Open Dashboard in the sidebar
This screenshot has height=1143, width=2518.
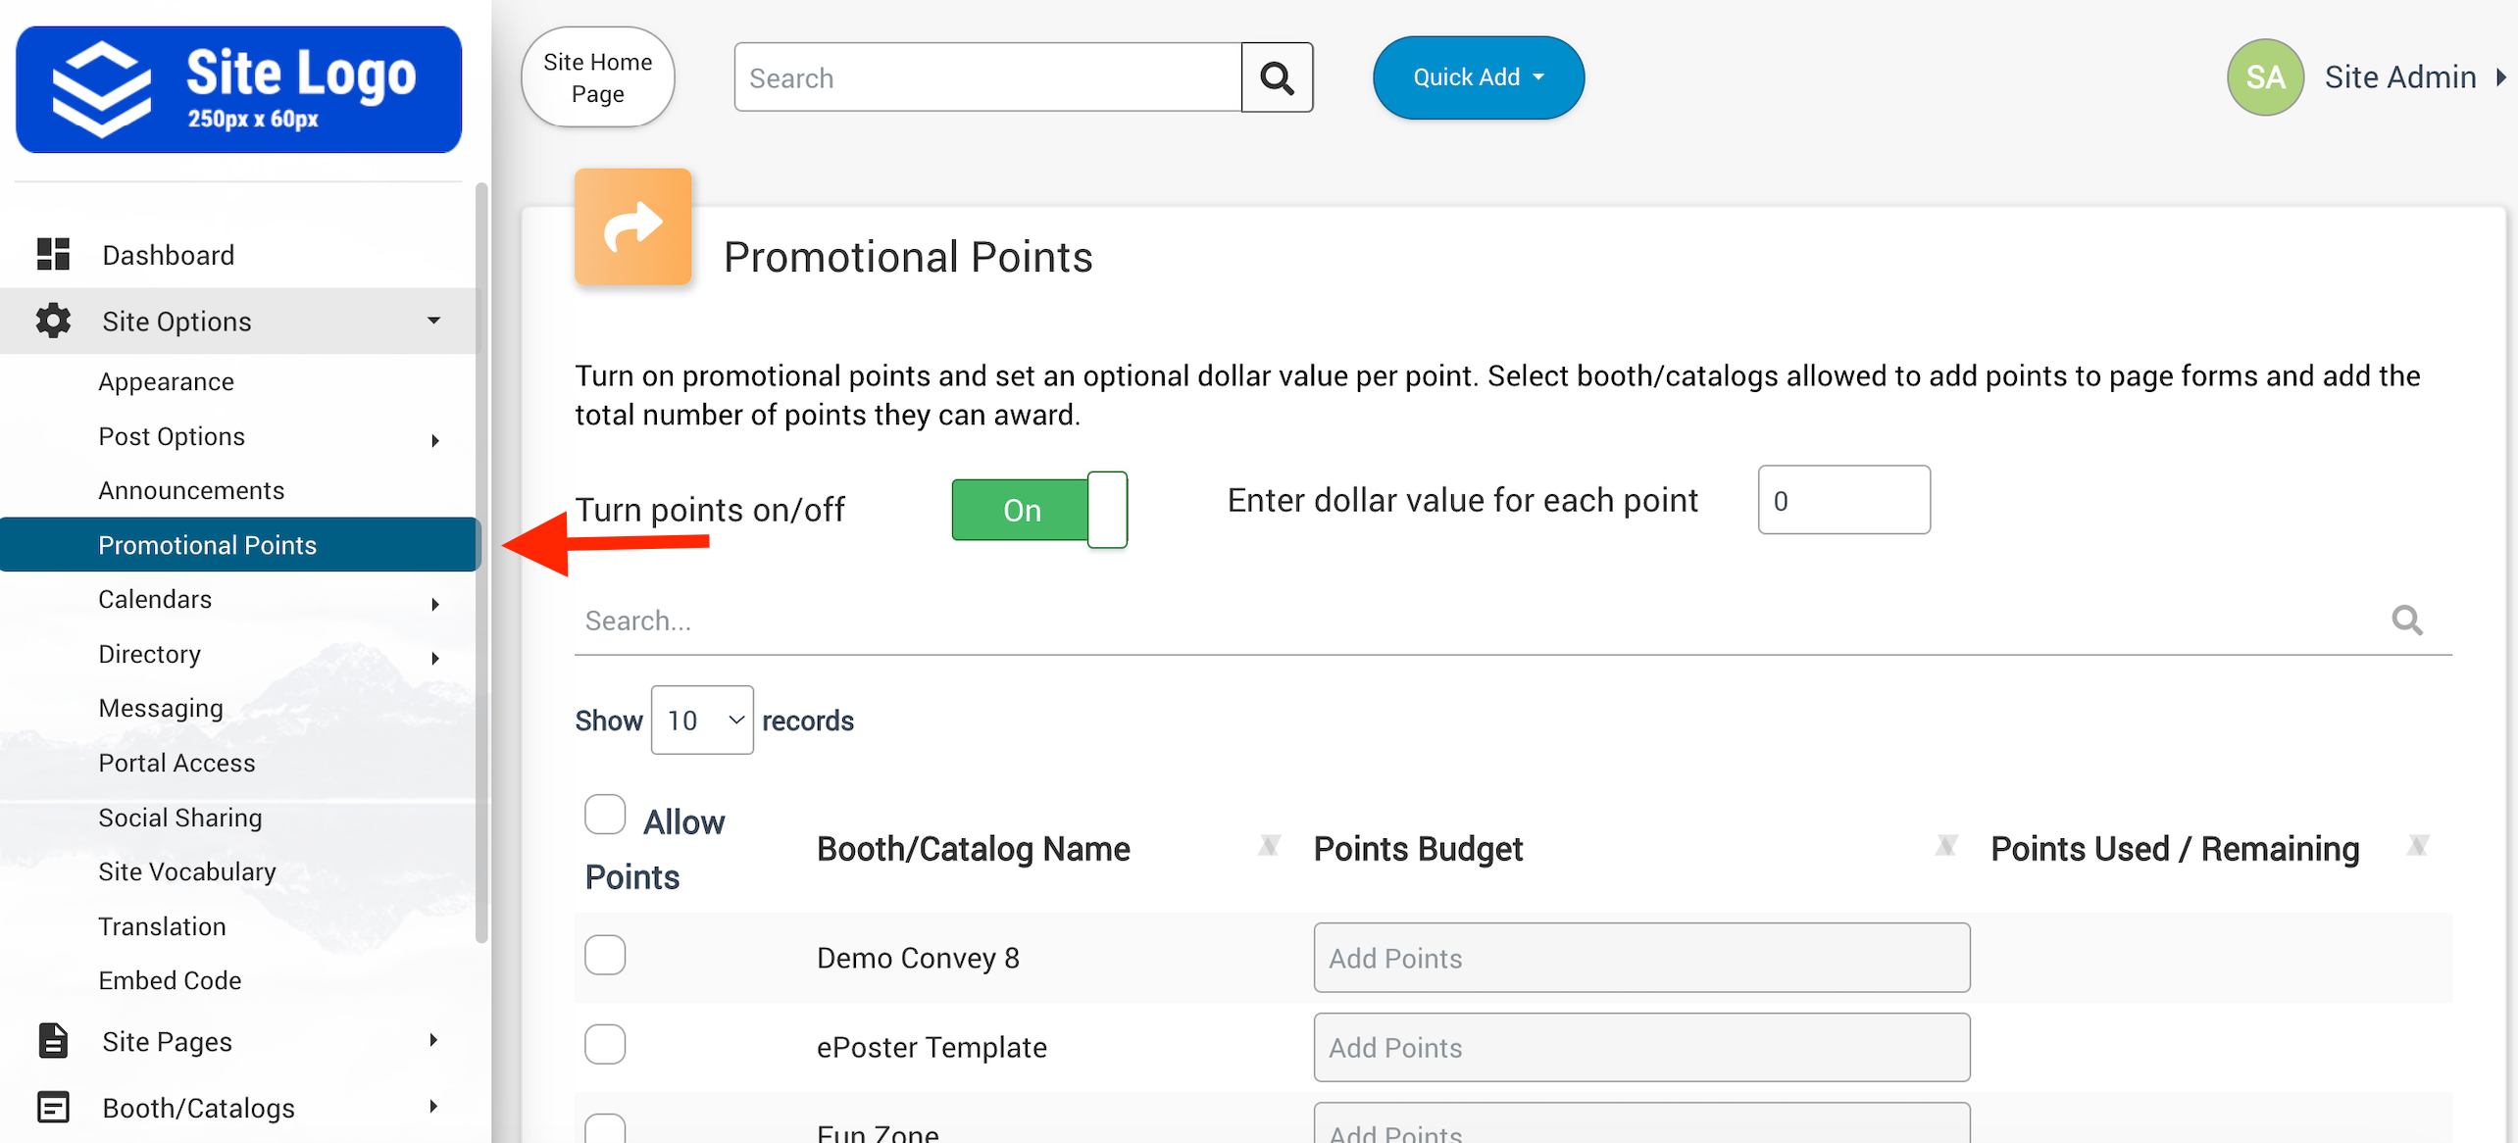(169, 255)
